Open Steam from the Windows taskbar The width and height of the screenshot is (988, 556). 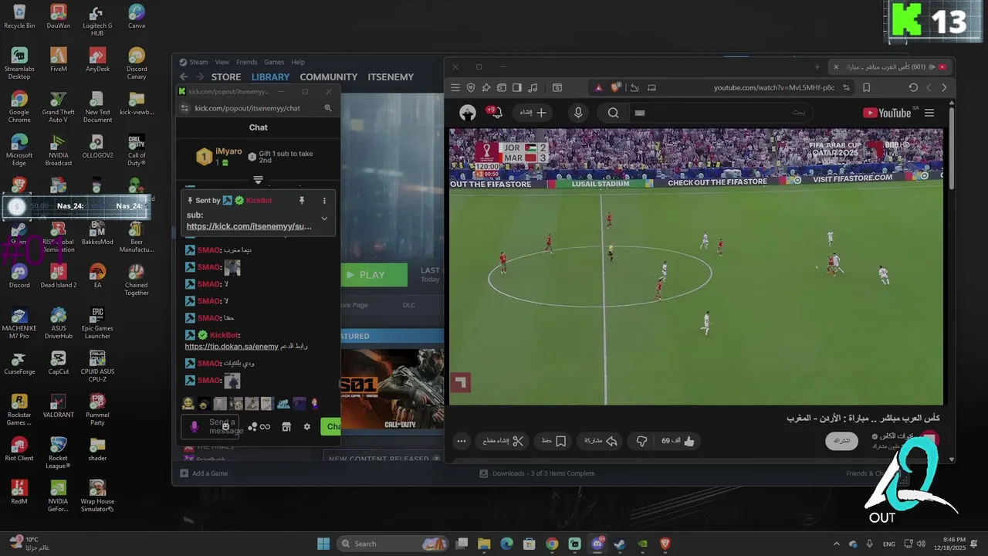point(619,544)
